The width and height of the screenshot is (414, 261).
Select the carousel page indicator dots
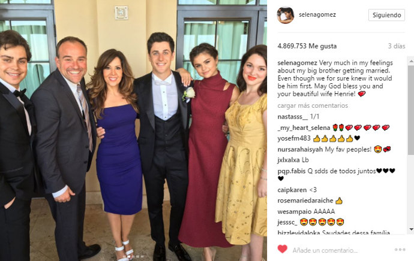coord(133,256)
